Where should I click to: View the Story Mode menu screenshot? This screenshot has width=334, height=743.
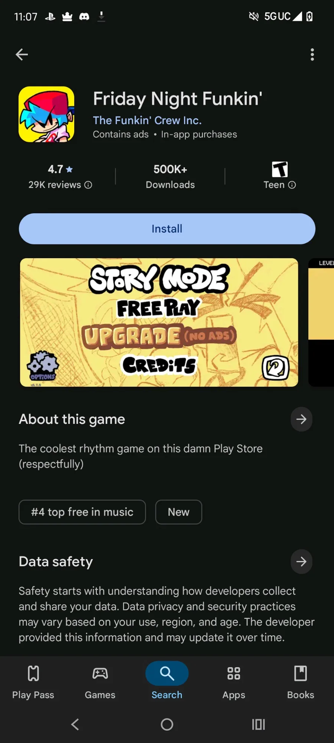pyautogui.click(x=159, y=322)
